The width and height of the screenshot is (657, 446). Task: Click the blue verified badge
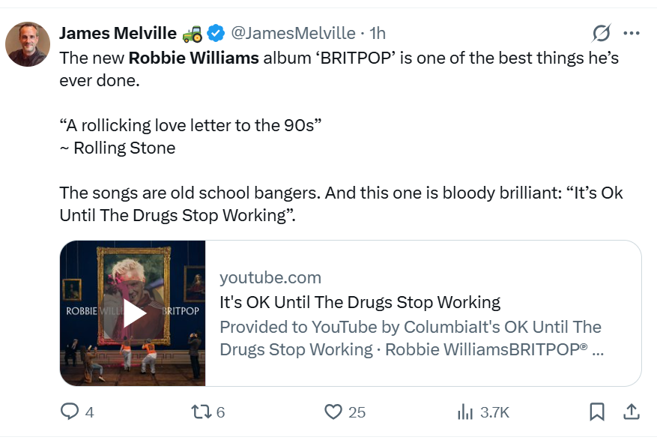[x=216, y=33]
